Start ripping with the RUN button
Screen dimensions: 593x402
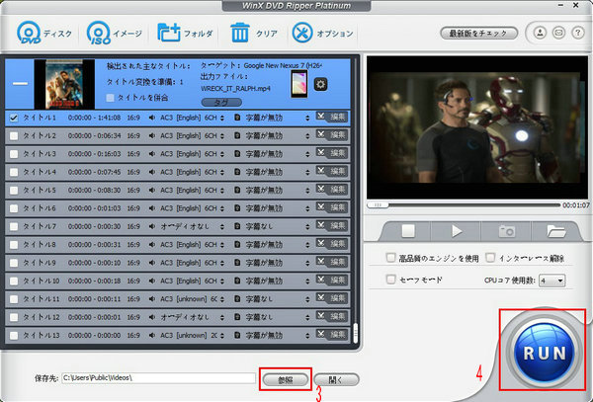pyautogui.click(x=545, y=353)
